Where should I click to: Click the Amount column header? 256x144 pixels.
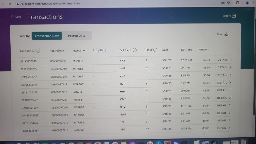point(203,50)
